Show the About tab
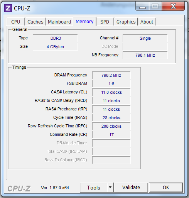 [x=147, y=22]
